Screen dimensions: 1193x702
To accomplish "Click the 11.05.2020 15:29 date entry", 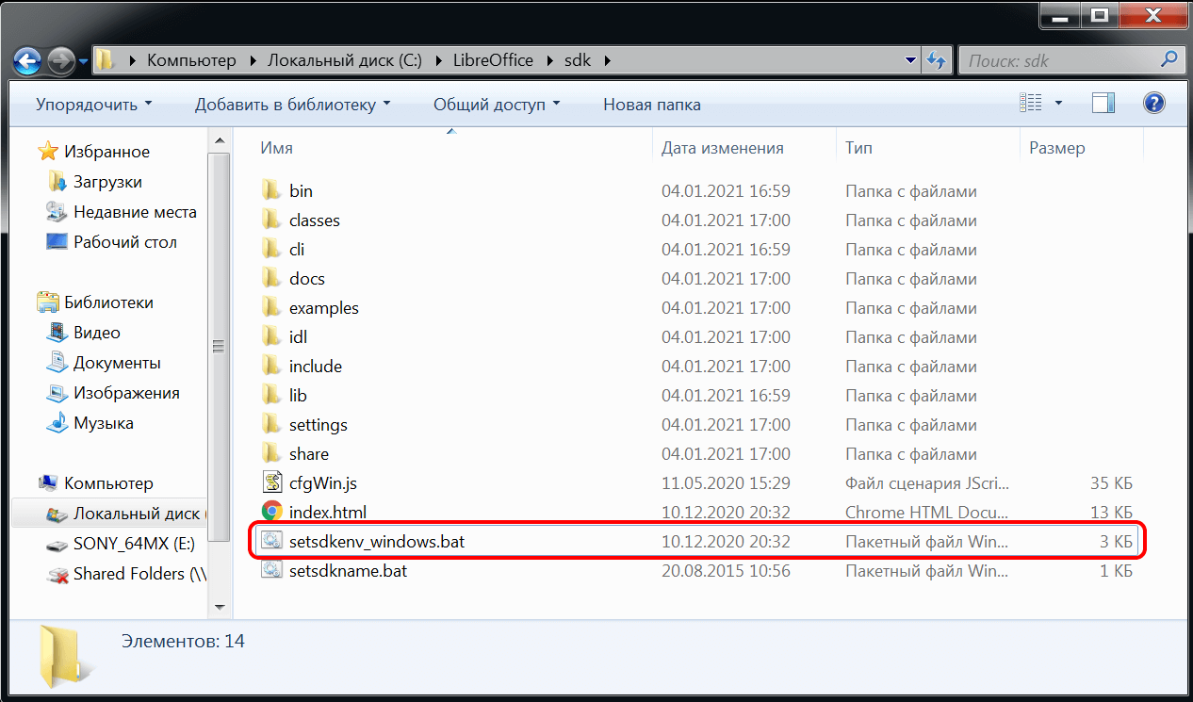I will coord(726,483).
